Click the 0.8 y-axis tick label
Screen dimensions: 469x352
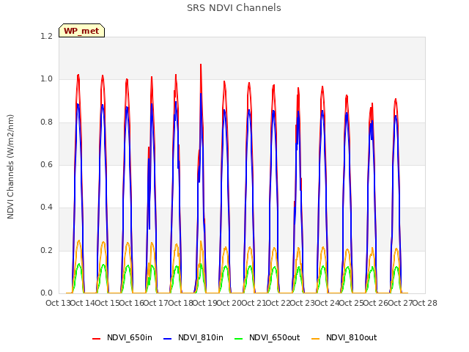tap(46, 122)
